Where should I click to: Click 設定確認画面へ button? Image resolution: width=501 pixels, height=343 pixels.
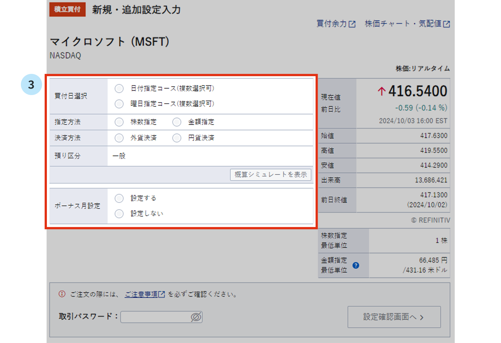coord(394,317)
